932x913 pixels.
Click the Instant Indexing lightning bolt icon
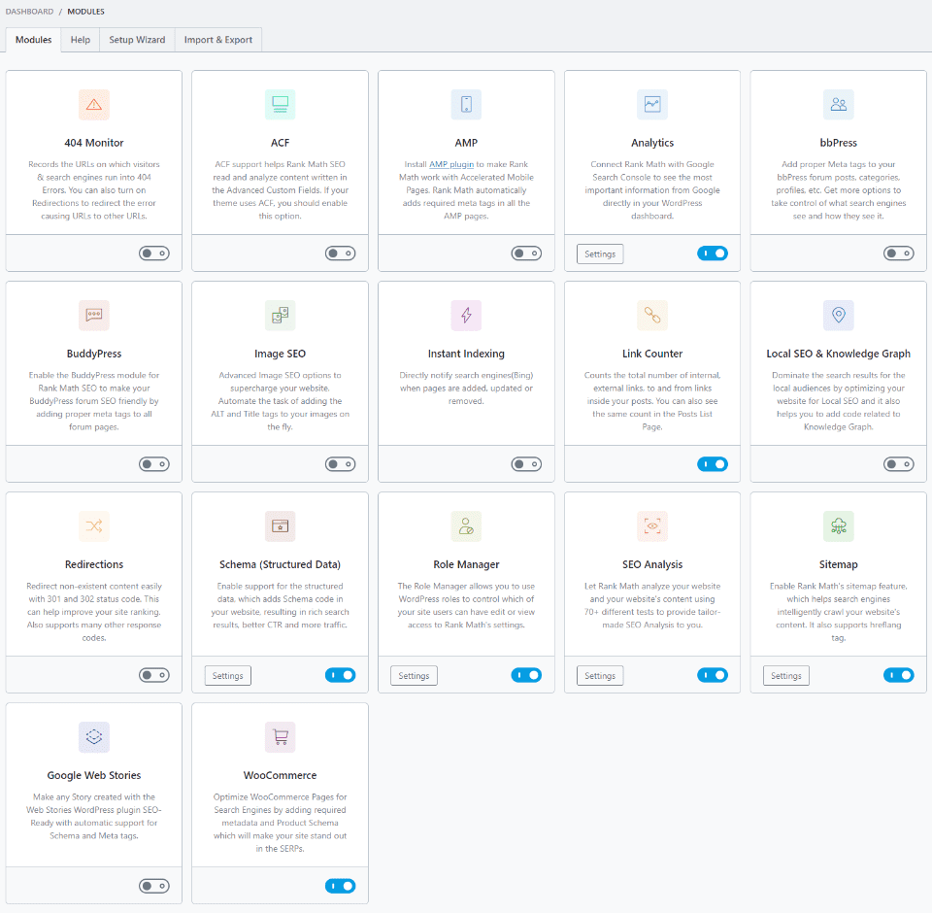[466, 315]
